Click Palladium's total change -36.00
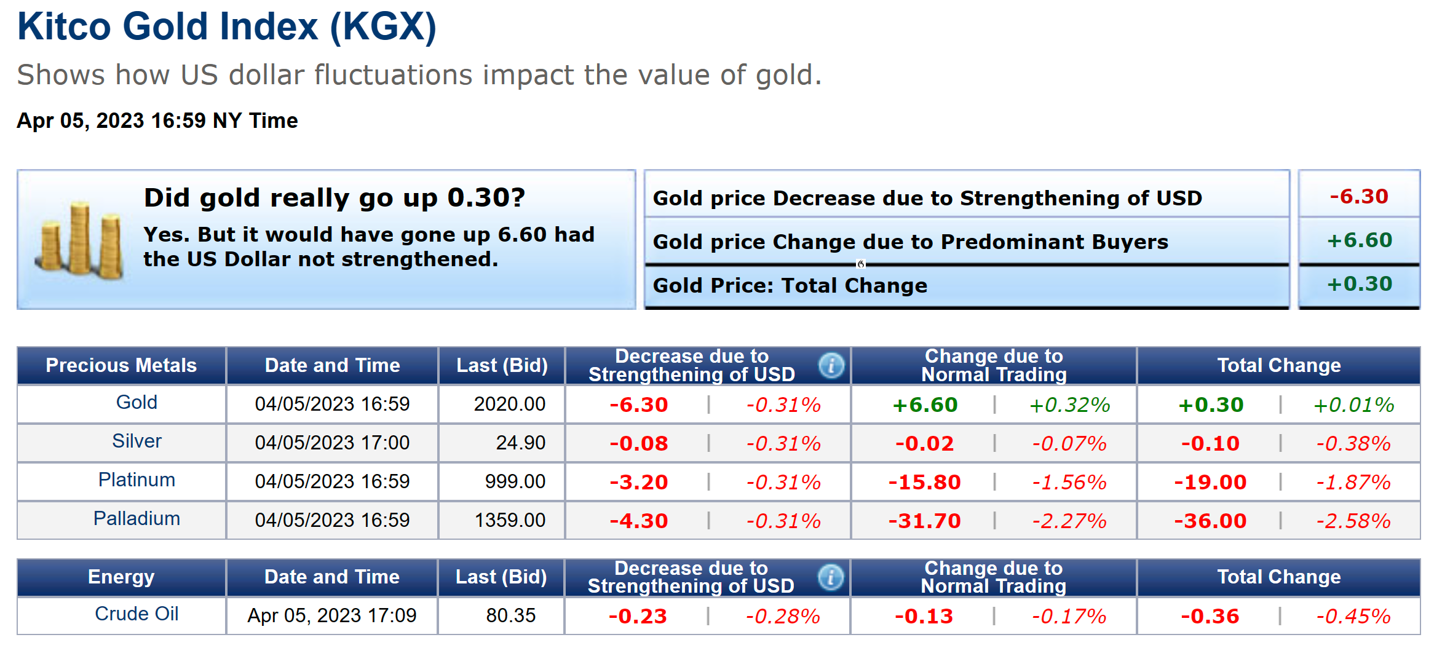The height and width of the screenshot is (656, 1434). 1210,521
